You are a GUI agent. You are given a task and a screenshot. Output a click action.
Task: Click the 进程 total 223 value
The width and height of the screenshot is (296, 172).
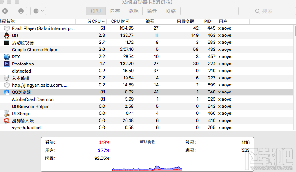click(246, 150)
